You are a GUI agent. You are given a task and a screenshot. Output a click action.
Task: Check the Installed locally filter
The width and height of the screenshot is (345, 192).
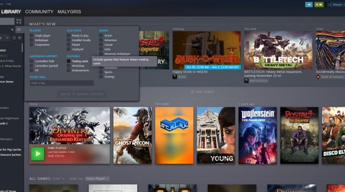tap(69, 40)
